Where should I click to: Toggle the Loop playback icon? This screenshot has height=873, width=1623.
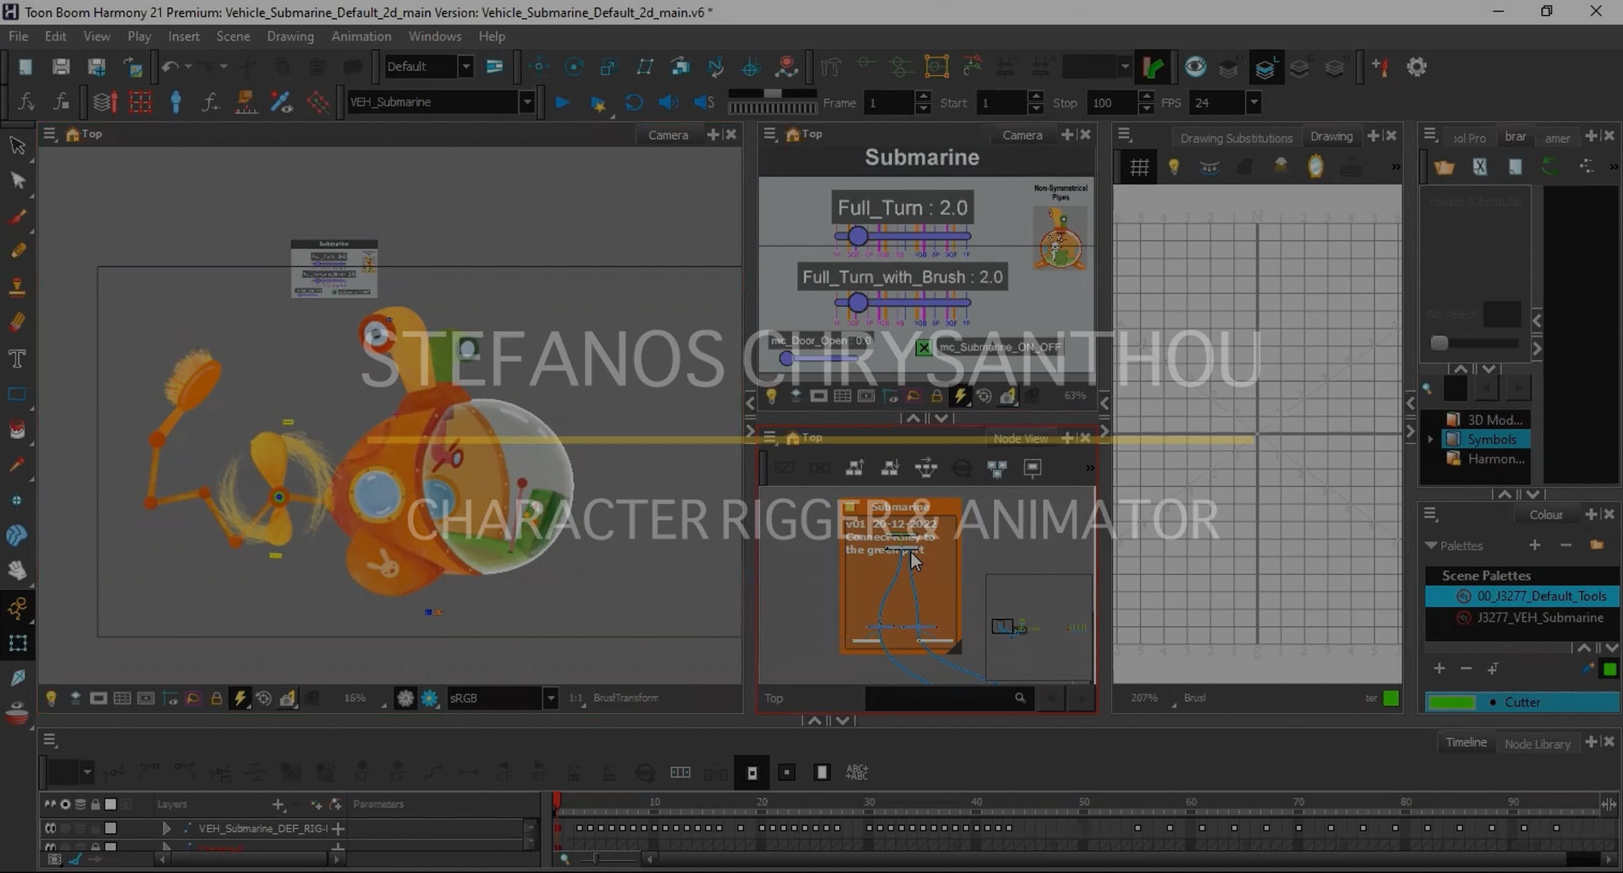point(633,103)
